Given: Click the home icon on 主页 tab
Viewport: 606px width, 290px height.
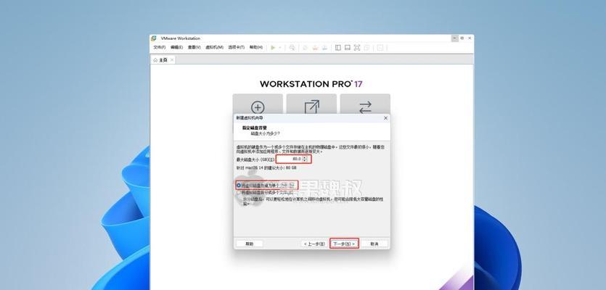Looking at the screenshot, I should 155,60.
